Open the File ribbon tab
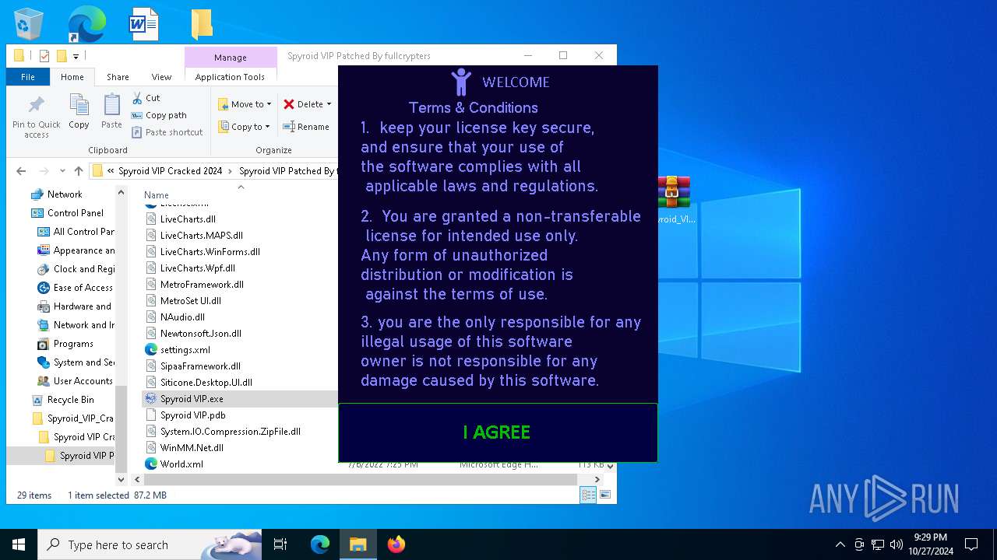Screen dimensions: 997x560 coord(28,77)
